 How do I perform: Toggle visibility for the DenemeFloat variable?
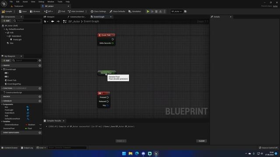[40, 128]
